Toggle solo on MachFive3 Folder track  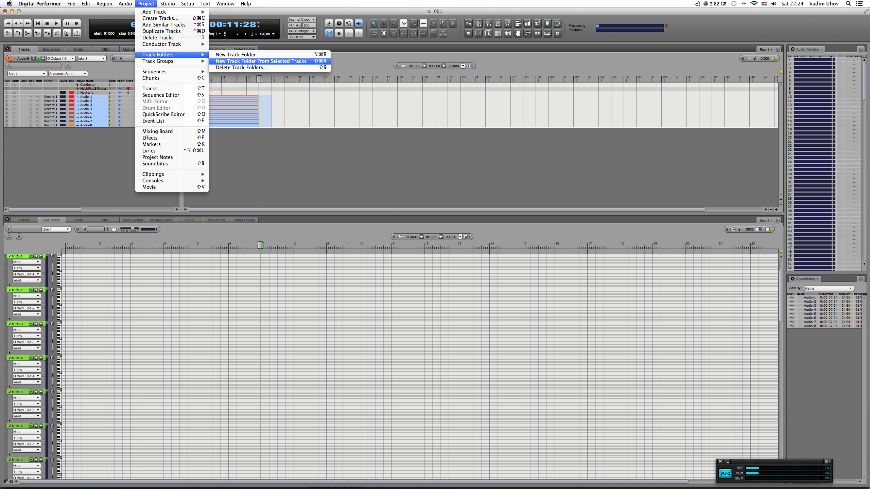[128, 89]
